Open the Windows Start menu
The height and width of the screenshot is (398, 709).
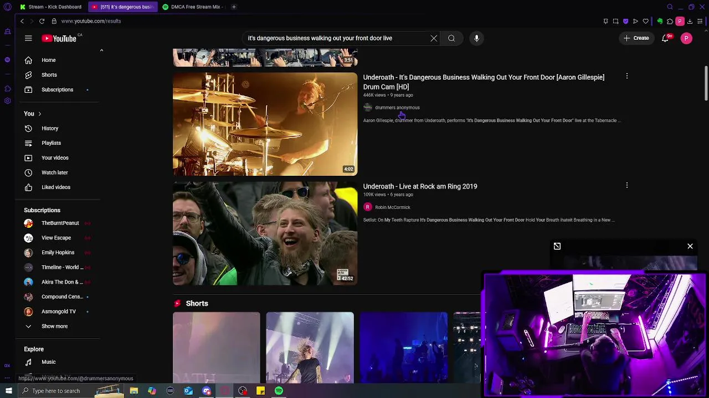[8, 391]
